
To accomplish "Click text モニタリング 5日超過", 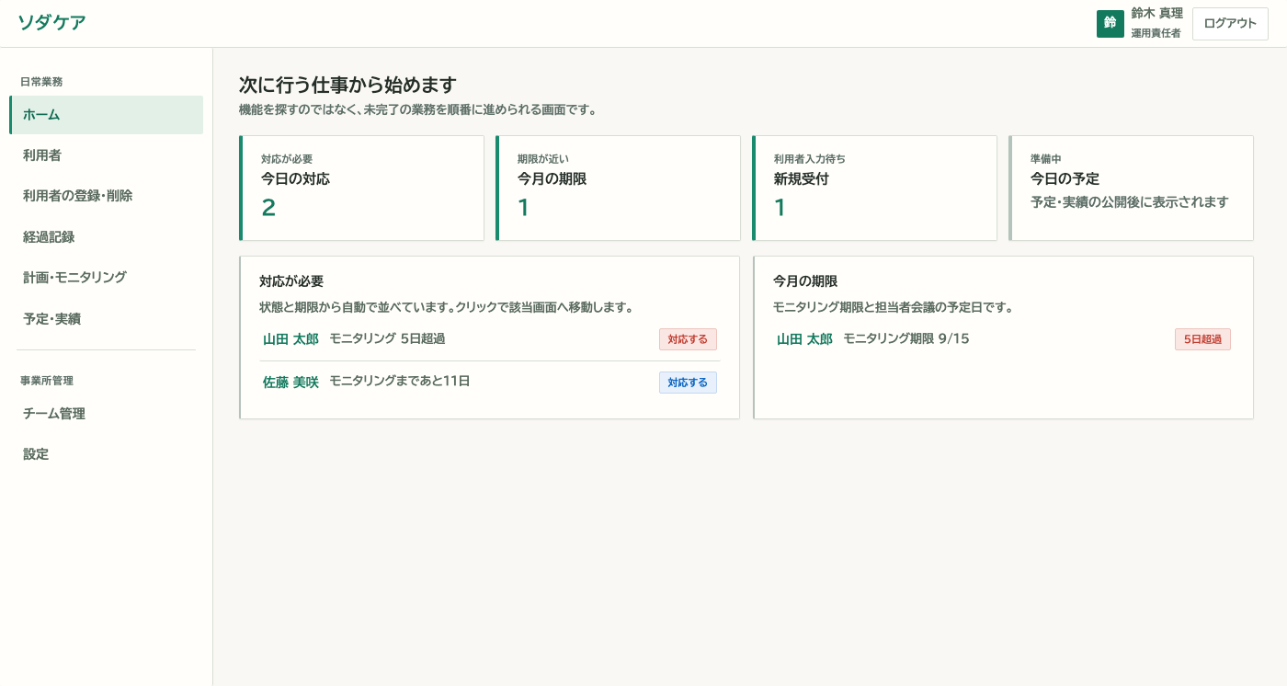I will [387, 338].
